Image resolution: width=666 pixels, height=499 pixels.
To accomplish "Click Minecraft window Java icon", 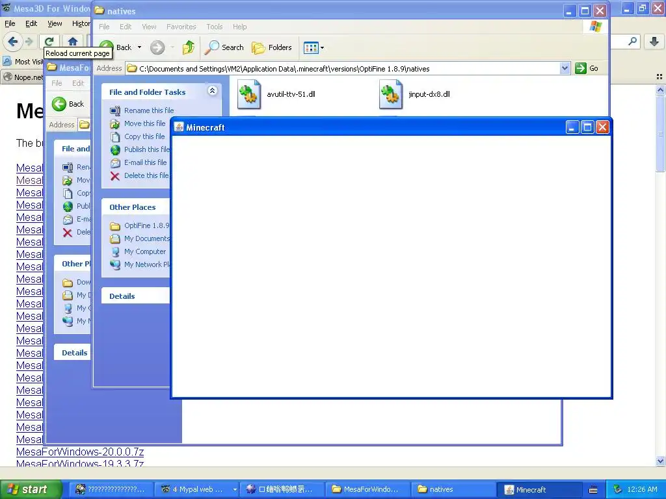I will pyautogui.click(x=179, y=127).
